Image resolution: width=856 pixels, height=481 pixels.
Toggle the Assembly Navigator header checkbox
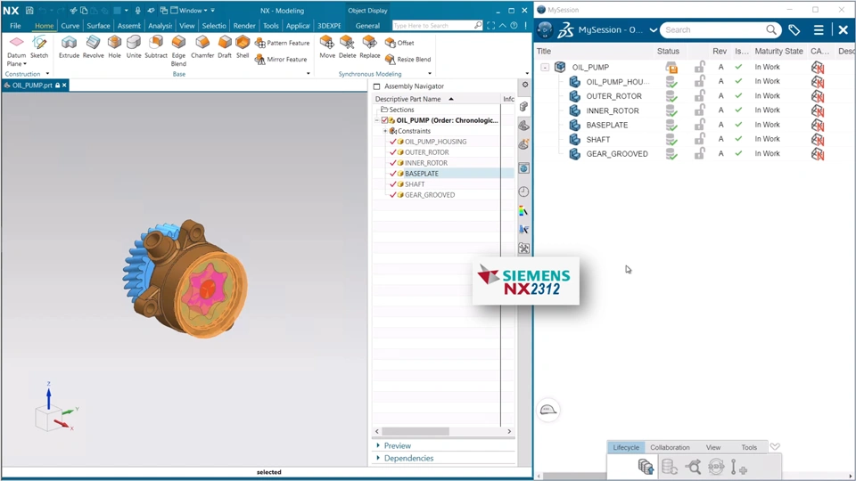point(376,86)
